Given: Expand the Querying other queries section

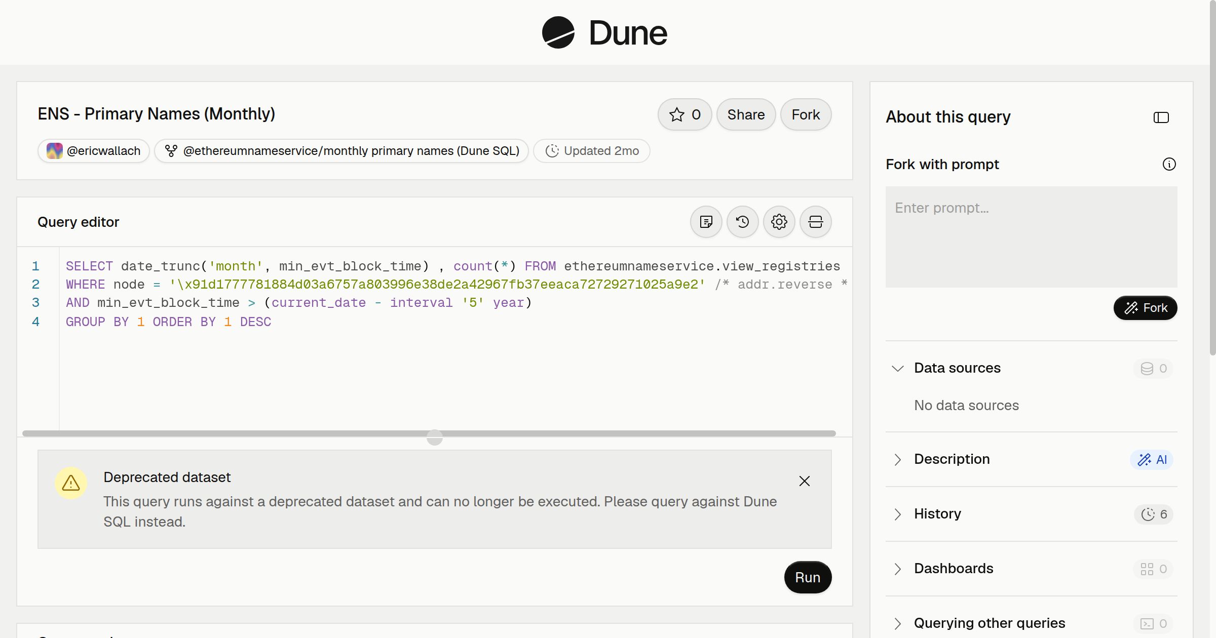Looking at the screenshot, I should coord(897,623).
